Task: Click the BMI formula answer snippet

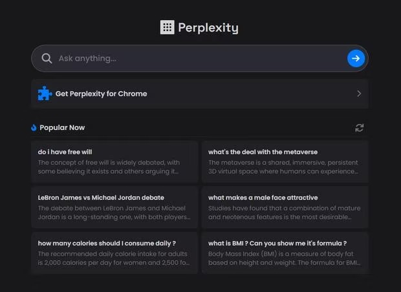Action: pyautogui.click(x=284, y=258)
